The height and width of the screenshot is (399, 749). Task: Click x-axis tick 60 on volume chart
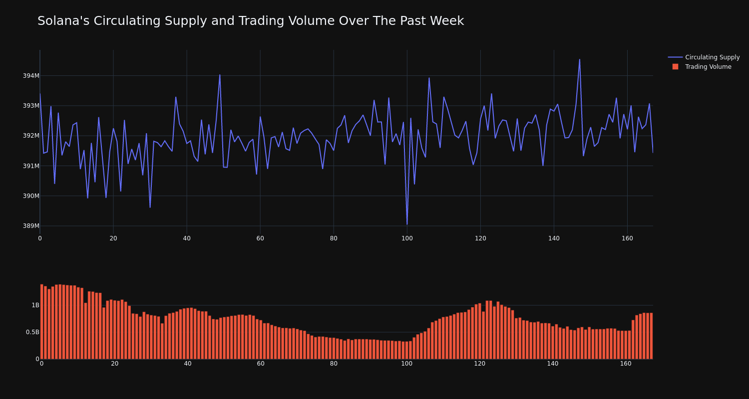pyautogui.click(x=261, y=364)
